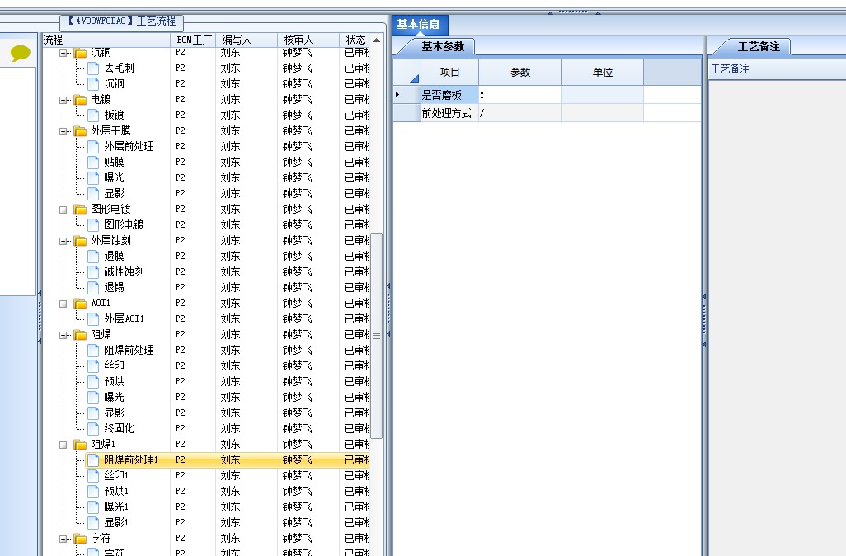Select the 预烘1 document icon
The height and width of the screenshot is (556, 846).
point(93,491)
